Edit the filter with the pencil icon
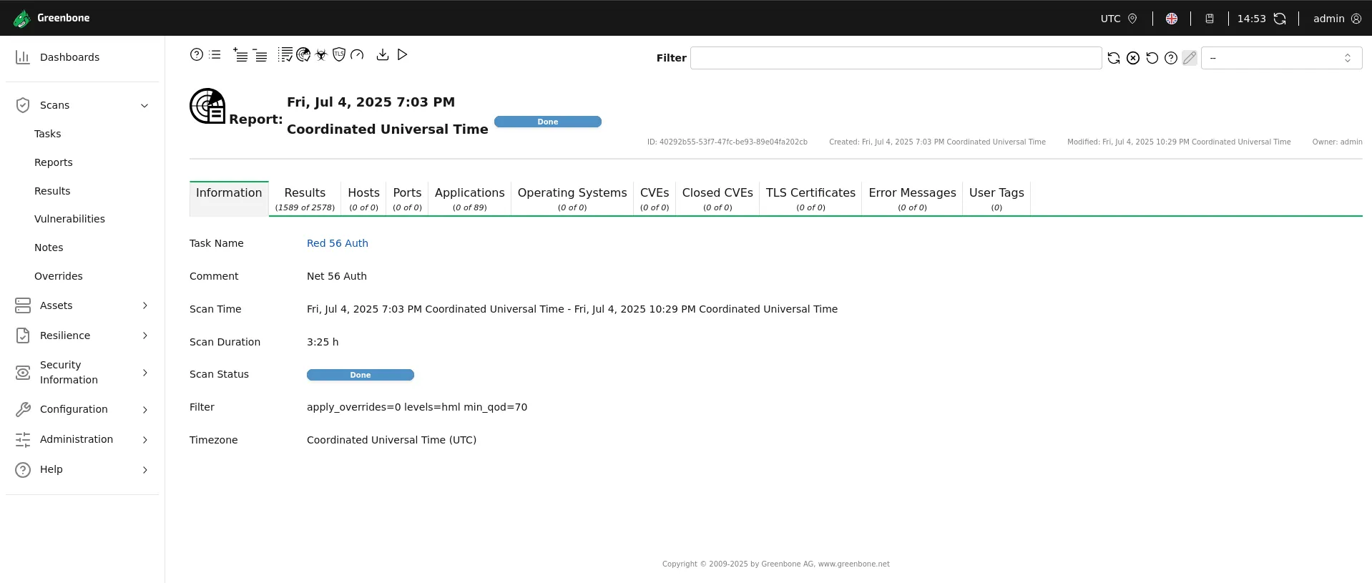This screenshot has height=583, width=1372. 1190,58
